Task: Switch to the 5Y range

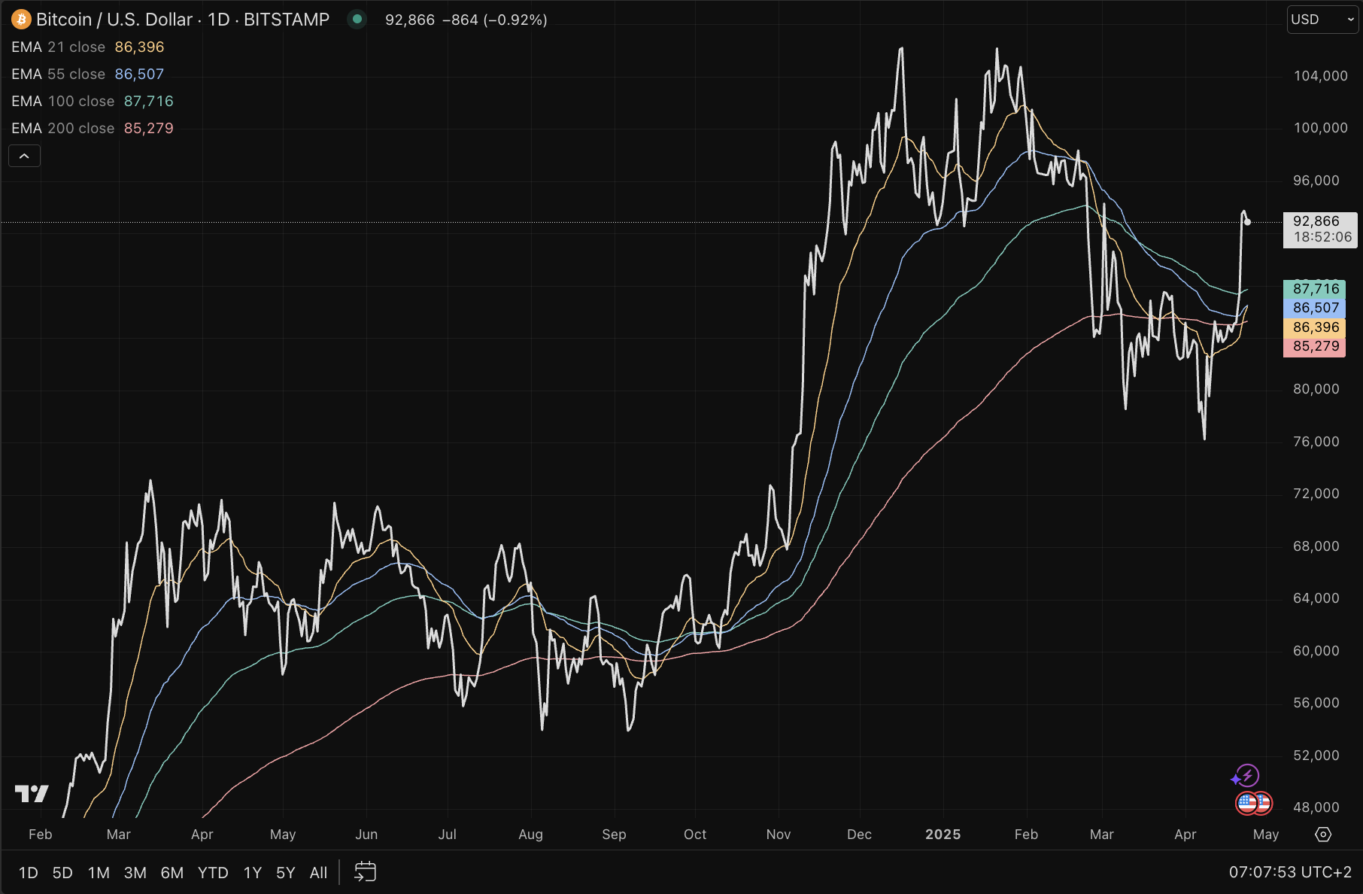Action: pyautogui.click(x=285, y=873)
